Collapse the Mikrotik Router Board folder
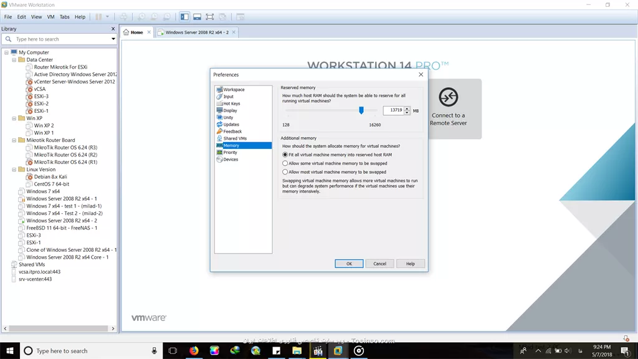 [x=14, y=140]
